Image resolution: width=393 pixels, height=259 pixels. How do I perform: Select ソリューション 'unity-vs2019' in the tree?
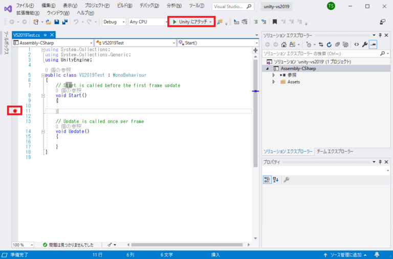[312, 62]
